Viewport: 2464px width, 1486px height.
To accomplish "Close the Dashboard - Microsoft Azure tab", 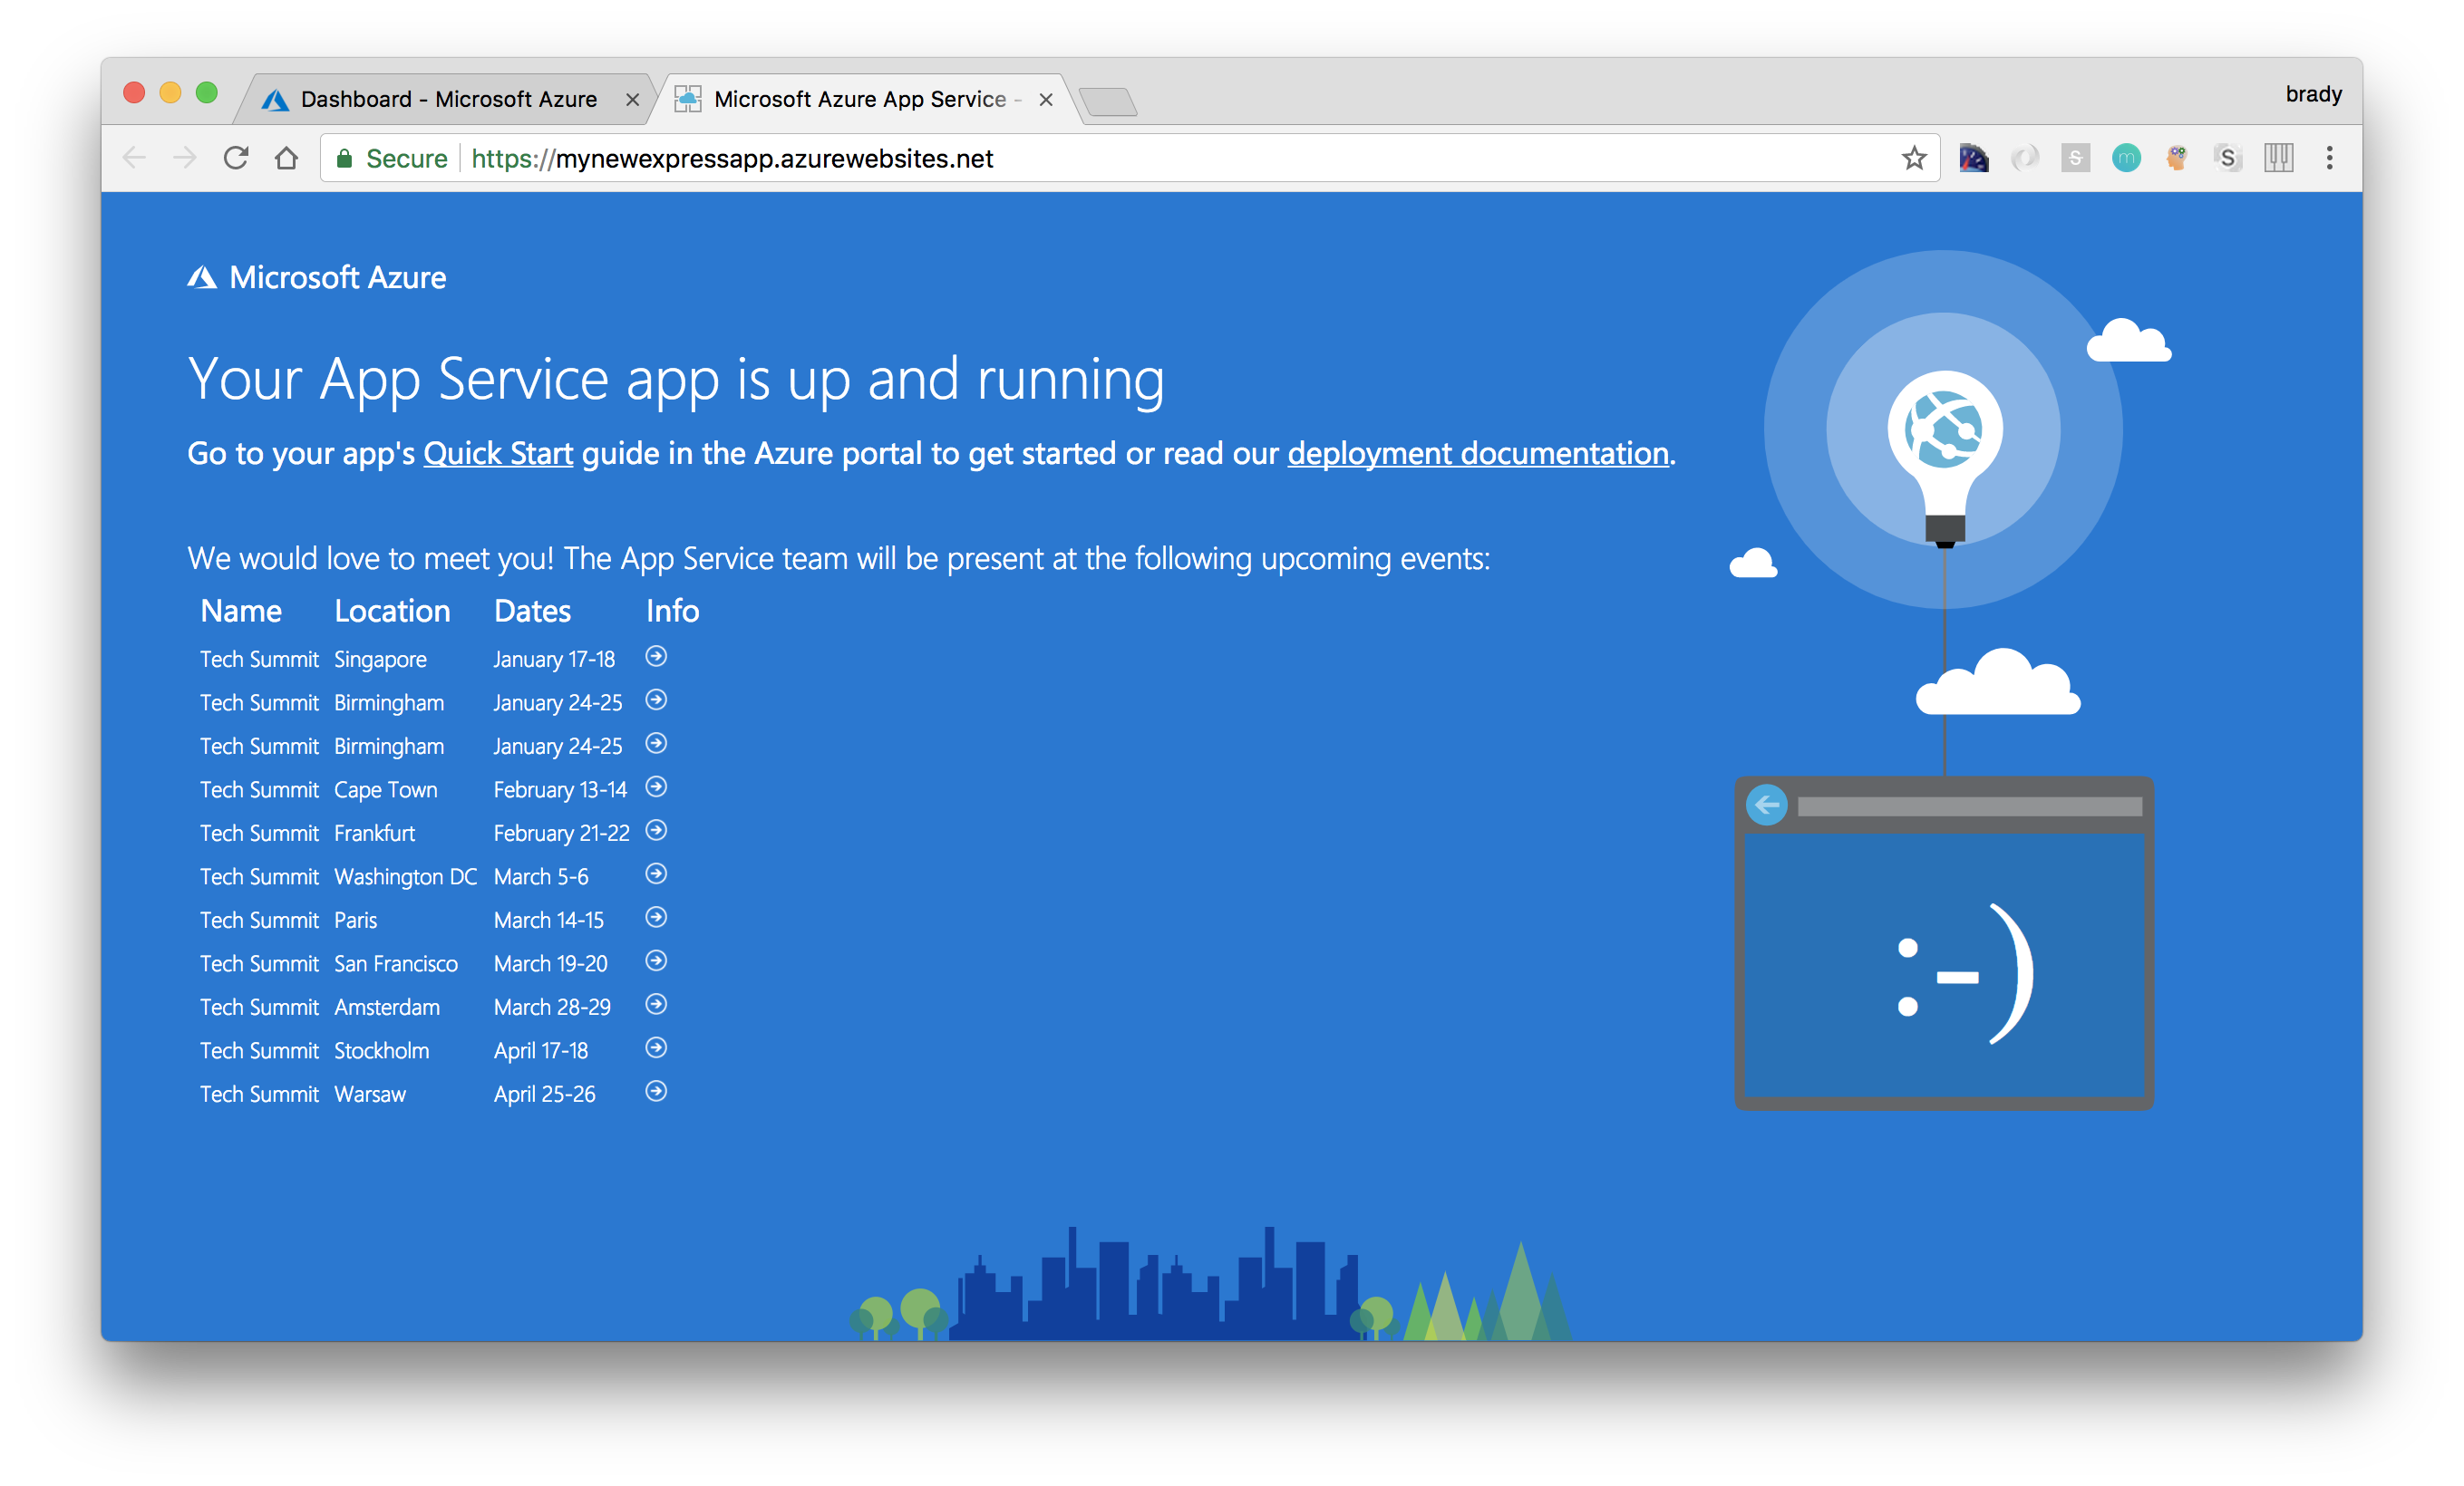I will pyautogui.click(x=632, y=100).
